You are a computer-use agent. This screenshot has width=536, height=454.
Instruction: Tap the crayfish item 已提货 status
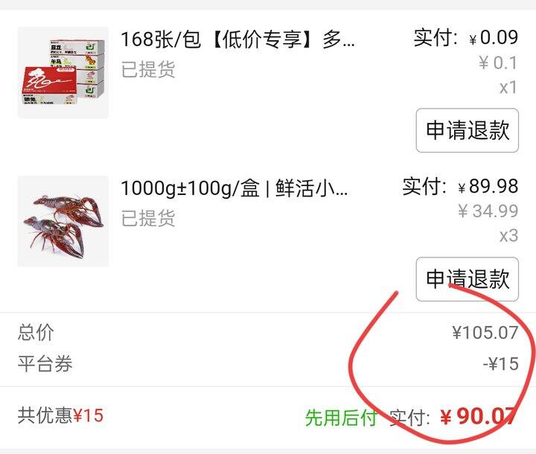(x=148, y=218)
